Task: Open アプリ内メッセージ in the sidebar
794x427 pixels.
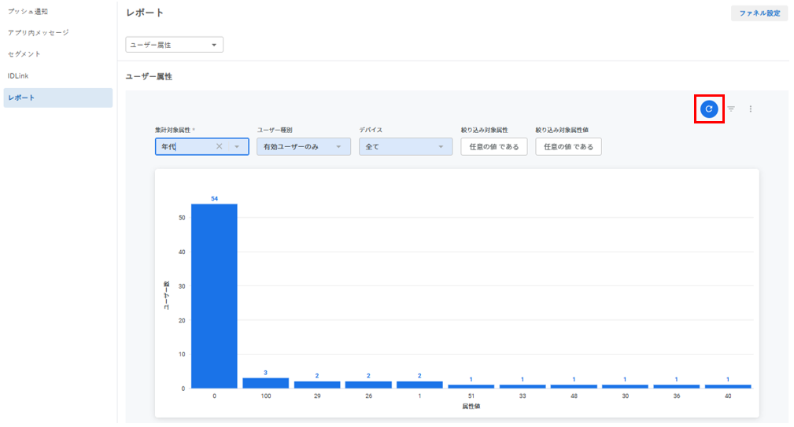Action: pos(38,32)
